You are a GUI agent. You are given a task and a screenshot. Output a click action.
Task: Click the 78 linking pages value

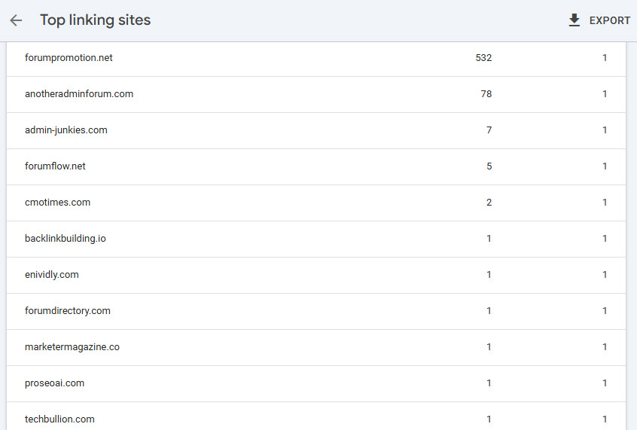(x=486, y=94)
